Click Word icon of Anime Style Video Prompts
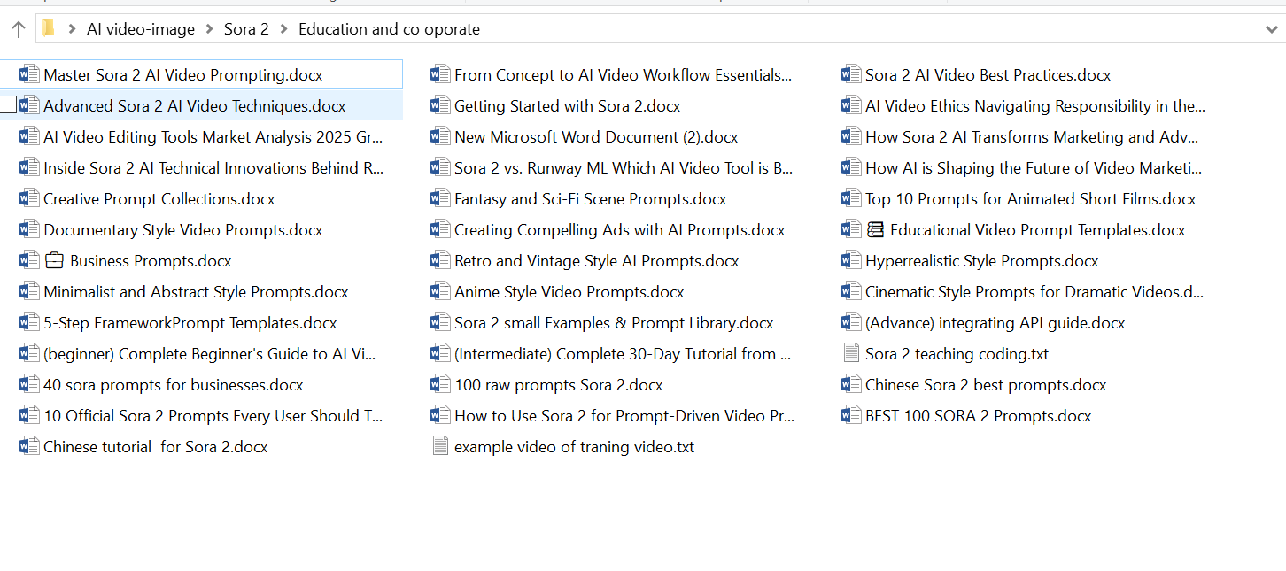 tap(440, 291)
